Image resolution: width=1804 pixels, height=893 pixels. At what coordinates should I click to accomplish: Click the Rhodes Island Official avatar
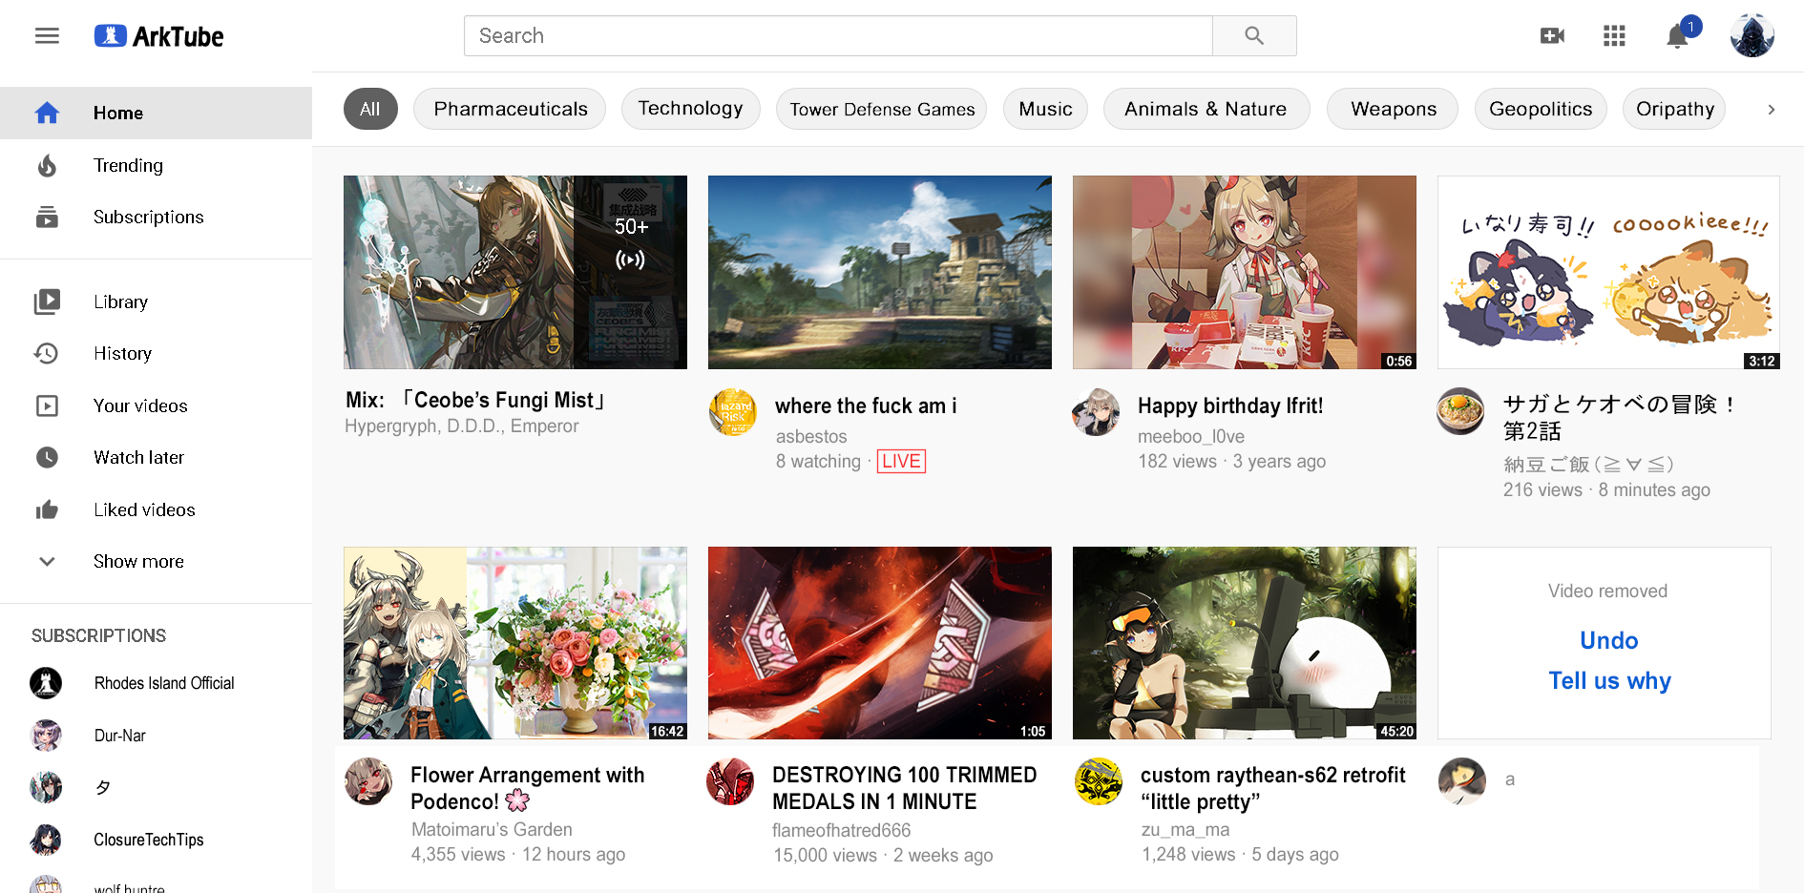(x=46, y=683)
